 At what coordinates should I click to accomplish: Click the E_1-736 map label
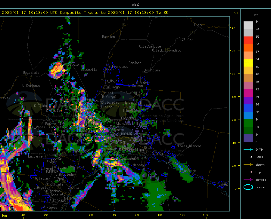pos(186,39)
